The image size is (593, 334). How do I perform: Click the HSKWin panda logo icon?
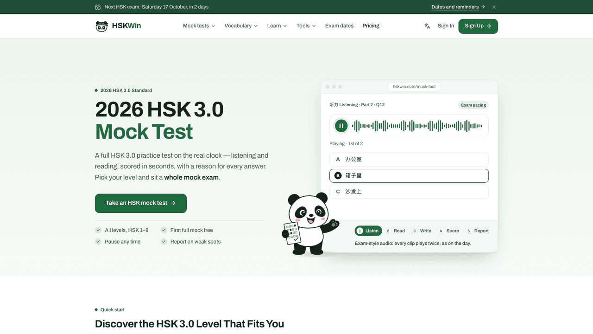(101, 26)
